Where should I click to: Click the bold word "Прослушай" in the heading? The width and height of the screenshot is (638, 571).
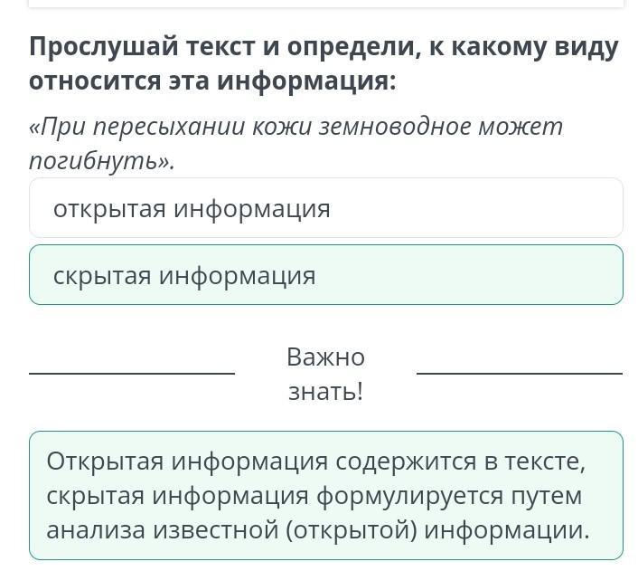104,48
